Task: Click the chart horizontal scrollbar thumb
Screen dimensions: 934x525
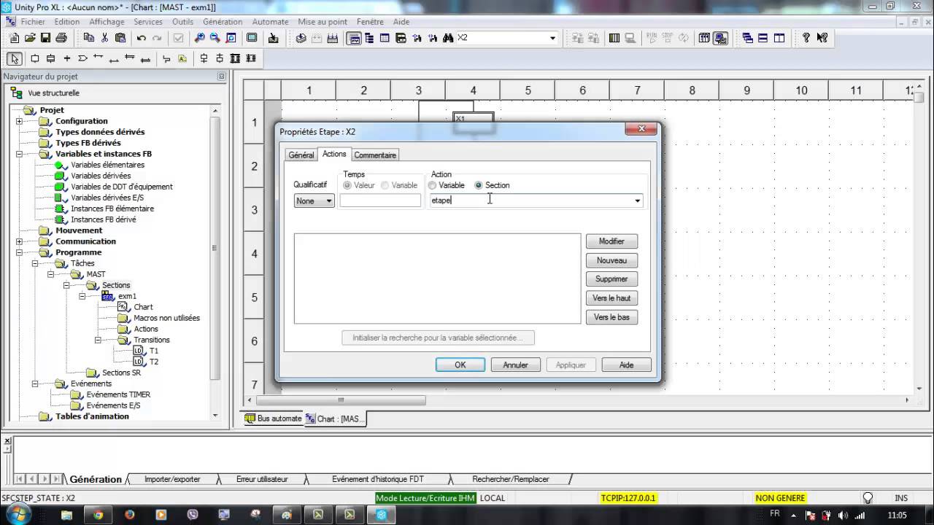Action: pyautogui.click(x=341, y=400)
